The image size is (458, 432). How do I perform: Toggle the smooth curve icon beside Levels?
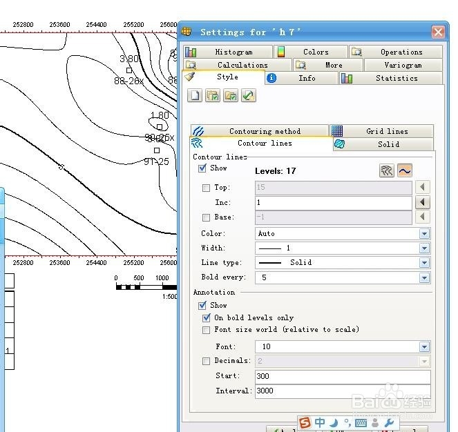click(x=405, y=170)
